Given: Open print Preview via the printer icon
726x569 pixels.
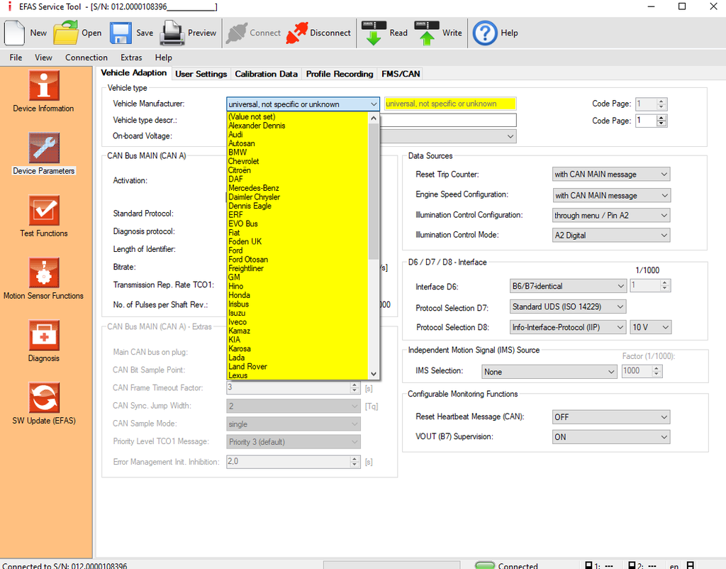Looking at the screenshot, I should click(x=172, y=33).
